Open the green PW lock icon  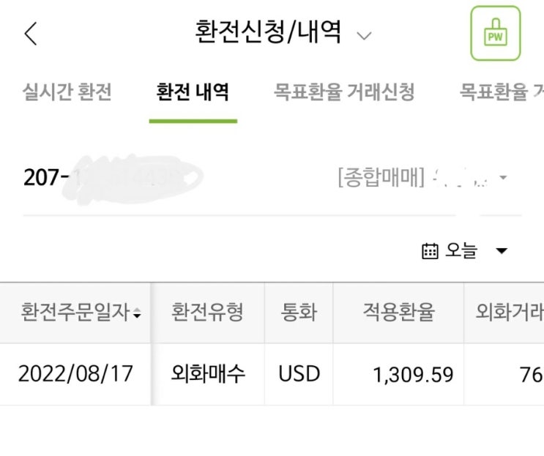[495, 34]
